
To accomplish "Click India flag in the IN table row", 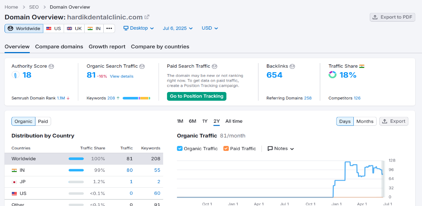I will 14,170.
